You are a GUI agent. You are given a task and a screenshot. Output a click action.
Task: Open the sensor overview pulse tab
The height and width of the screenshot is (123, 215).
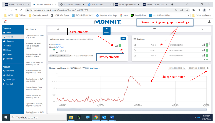pyautogui.click(x=58, y=29)
